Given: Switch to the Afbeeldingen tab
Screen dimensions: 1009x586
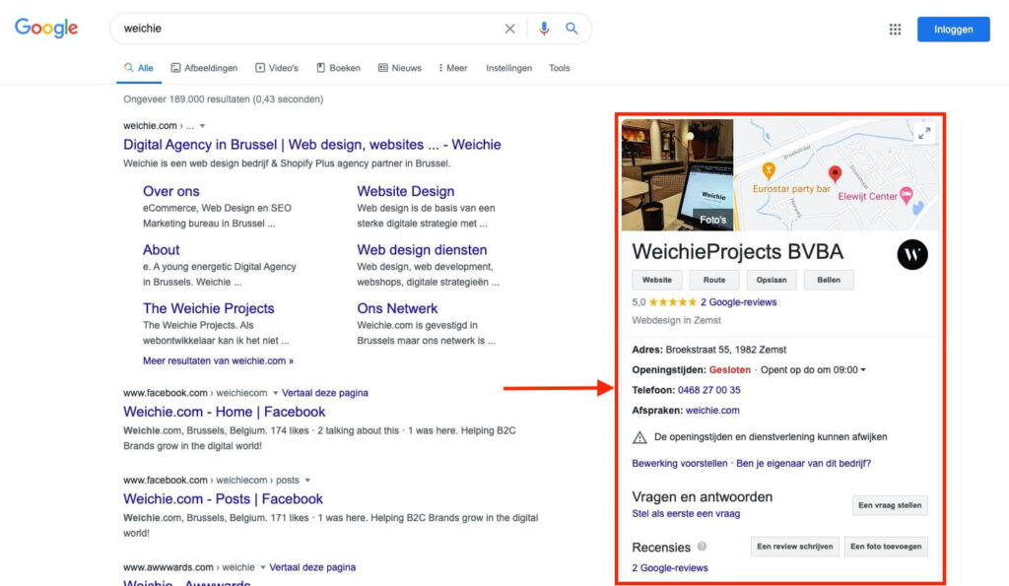Looking at the screenshot, I should point(204,68).
